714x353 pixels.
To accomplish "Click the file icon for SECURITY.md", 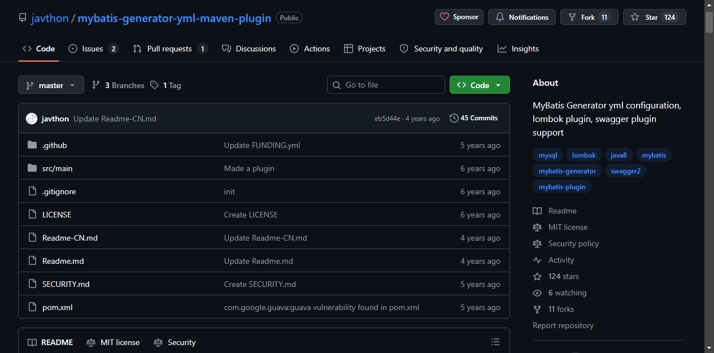I will [x=32, y=284].
